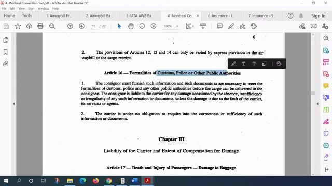Open the View menu
The height and width of the screenshot is (186, 332).
click(x=21, y=9)
